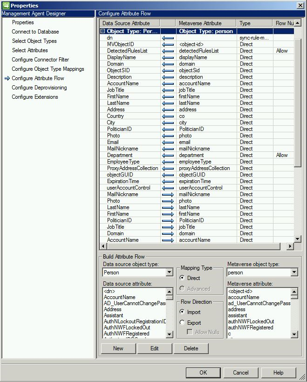Sort by Metaverse Attribute column header
The height and width of the screenshot is (382, 307).
(x=206, y=23)
